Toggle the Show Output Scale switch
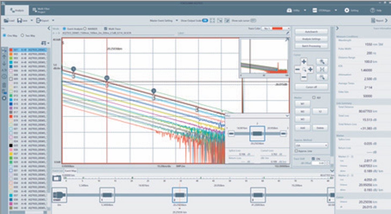 (205, 20)
